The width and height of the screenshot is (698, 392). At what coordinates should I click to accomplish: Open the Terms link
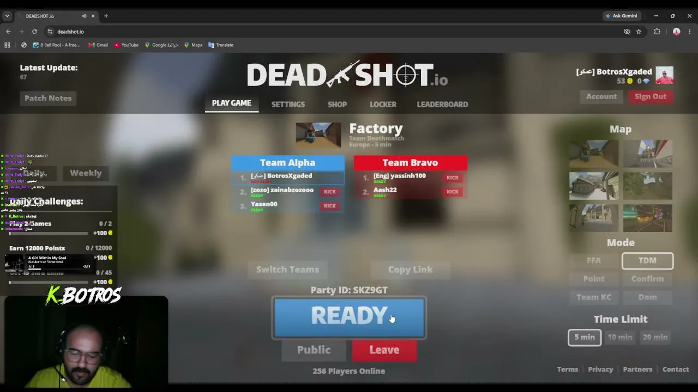click(568, 370)
